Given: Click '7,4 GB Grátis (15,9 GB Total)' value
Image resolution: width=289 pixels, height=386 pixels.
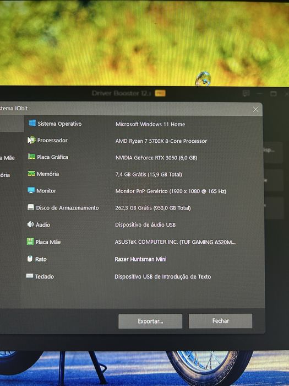Looking at the screenshot, I should [x=149, y=175].
